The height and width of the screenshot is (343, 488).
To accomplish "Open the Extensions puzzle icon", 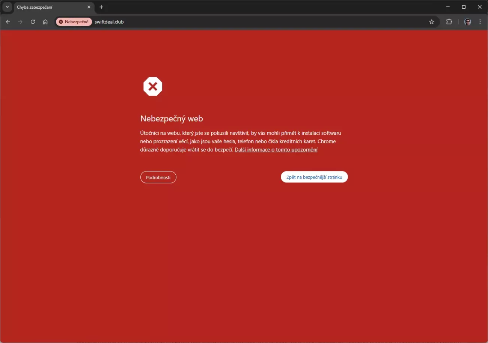I will click(449, 22).
